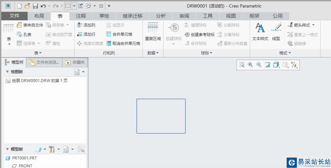
Task: Click the 孔表 hole table button
Action: (24, 34)
